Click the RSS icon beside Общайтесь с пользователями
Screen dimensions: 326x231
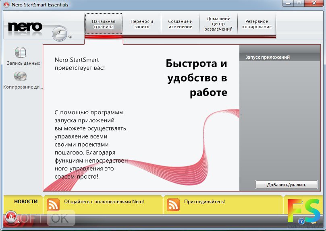click(53, 204)
